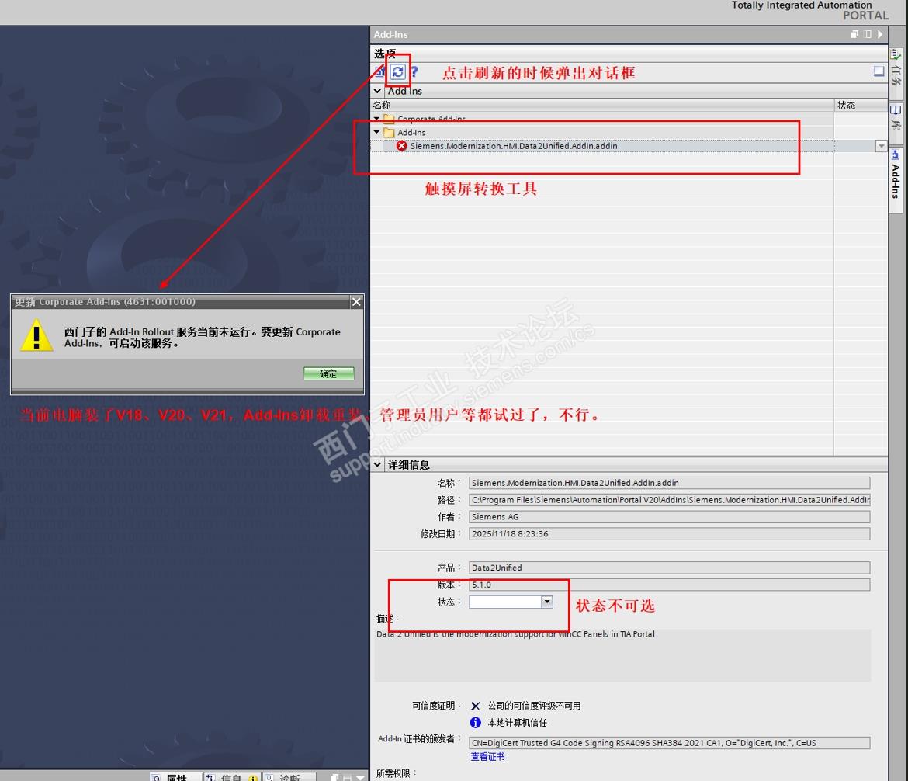Click the 公司的可信度评级不可用 text
This screenshot has width=908, height=781.
[x=534, y=706]
